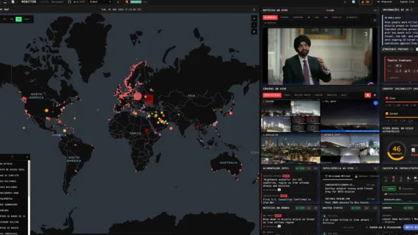Open the live news channel settings gear
Viewport: 418px width, 235px height.
tap(374, 20)
